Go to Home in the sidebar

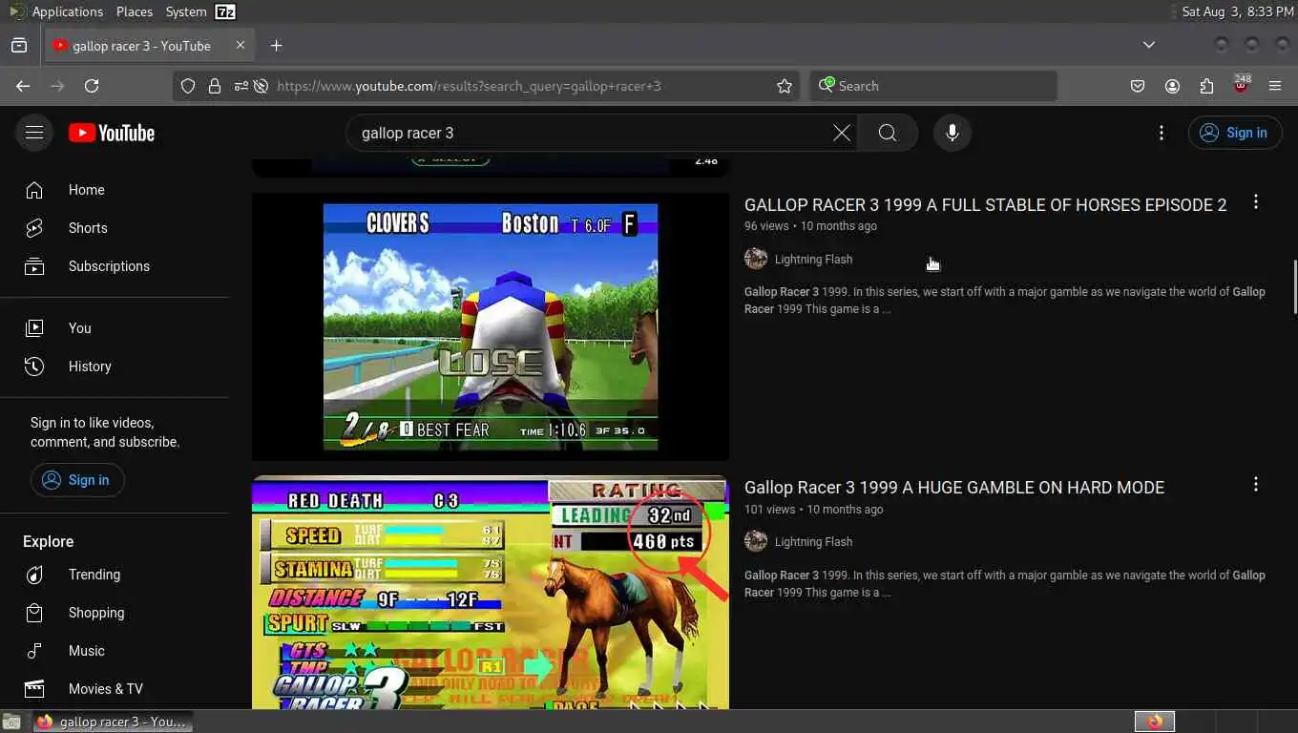coord(115,190)
